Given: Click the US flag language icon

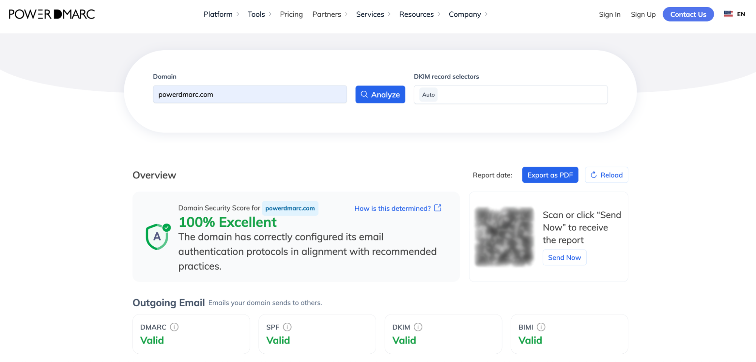Looking at the screenshot, I should pyautogui.click(x=728, y=14).
